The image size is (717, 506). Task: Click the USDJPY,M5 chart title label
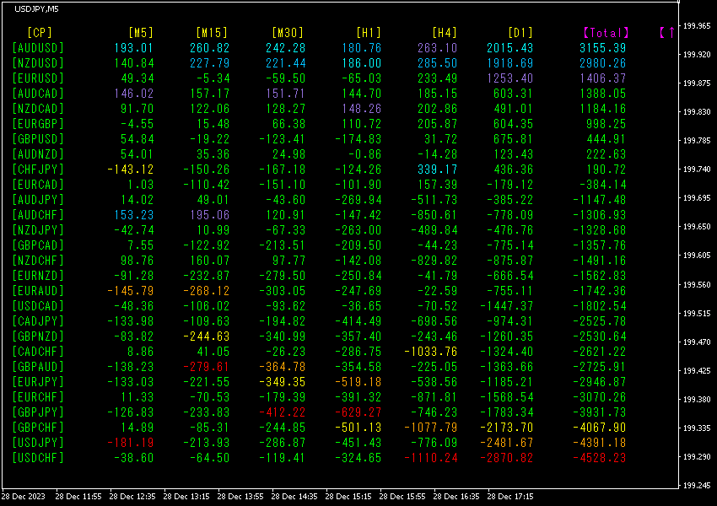click(36, 9)
